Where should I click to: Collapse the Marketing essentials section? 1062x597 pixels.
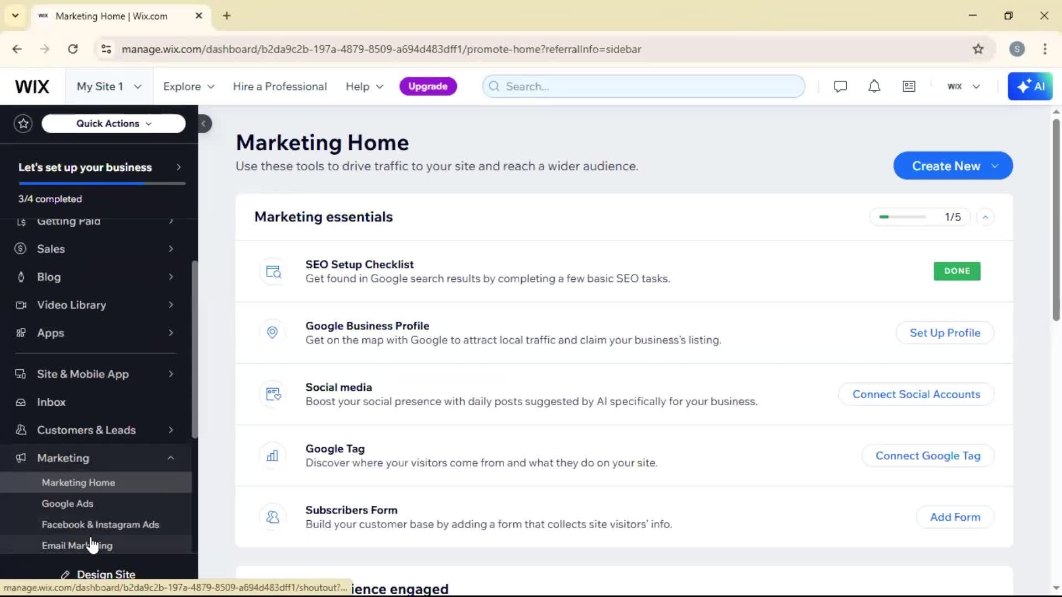pyautogui.click(x=985, y=217)
